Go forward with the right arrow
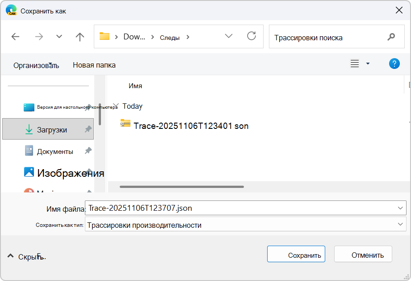This screenshot has width=411, height=281. click(x=39, y=37)
